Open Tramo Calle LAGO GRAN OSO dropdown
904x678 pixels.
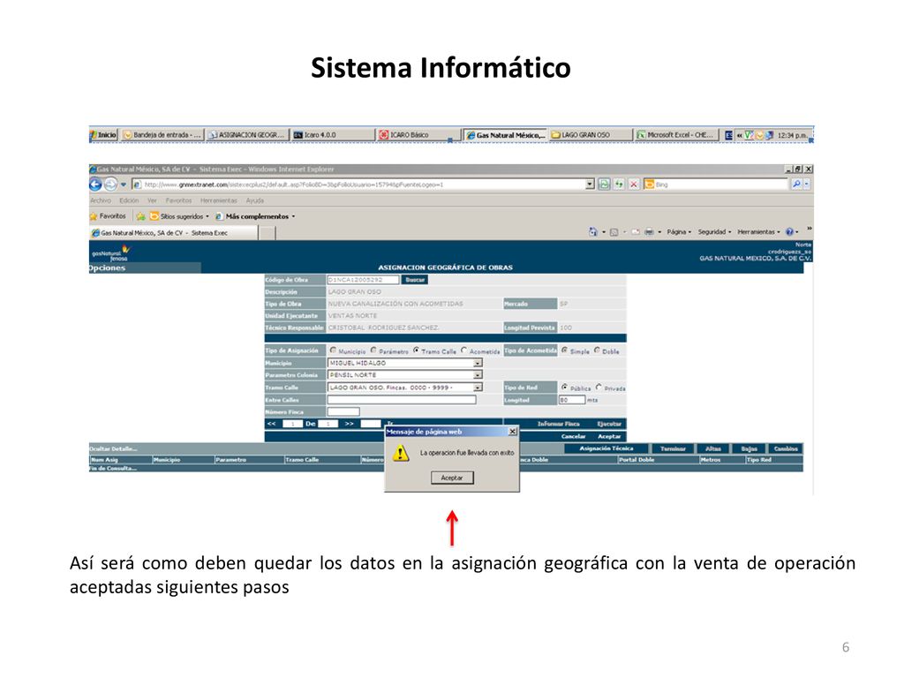(x=404, y=388)
